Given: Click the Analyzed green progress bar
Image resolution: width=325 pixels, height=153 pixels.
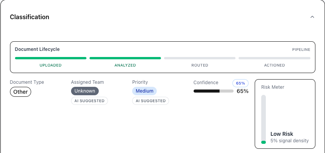Looking at the screenshot, I should 125,58.
